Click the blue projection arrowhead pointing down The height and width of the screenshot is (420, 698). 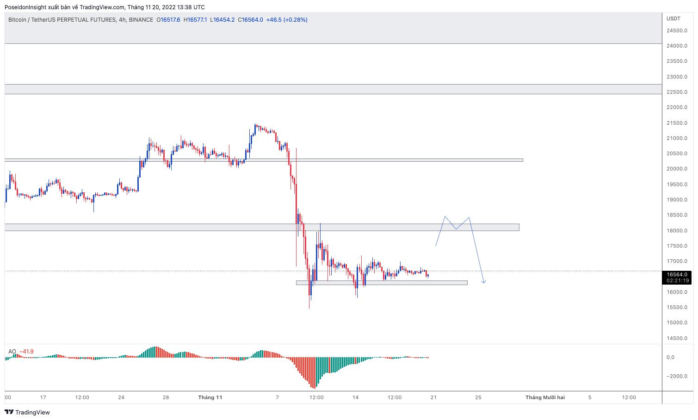click(x=484, y=281)
